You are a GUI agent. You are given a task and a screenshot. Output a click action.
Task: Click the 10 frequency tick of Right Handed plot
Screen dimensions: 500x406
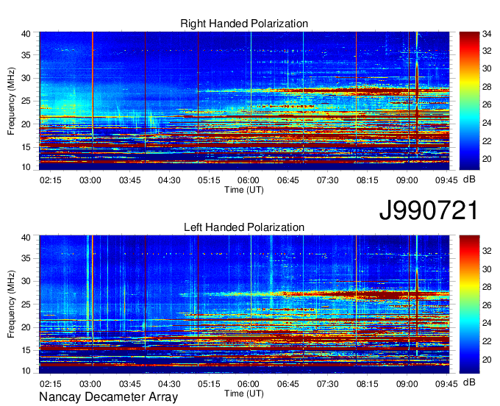26,167
